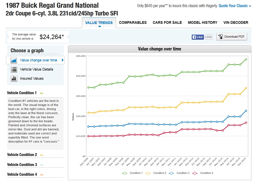Click Condition 3 data point at Sep 2015
Image resolution: width=255 pixels, height=182 pixels.
pyautogui.click(x=246, y=111)
